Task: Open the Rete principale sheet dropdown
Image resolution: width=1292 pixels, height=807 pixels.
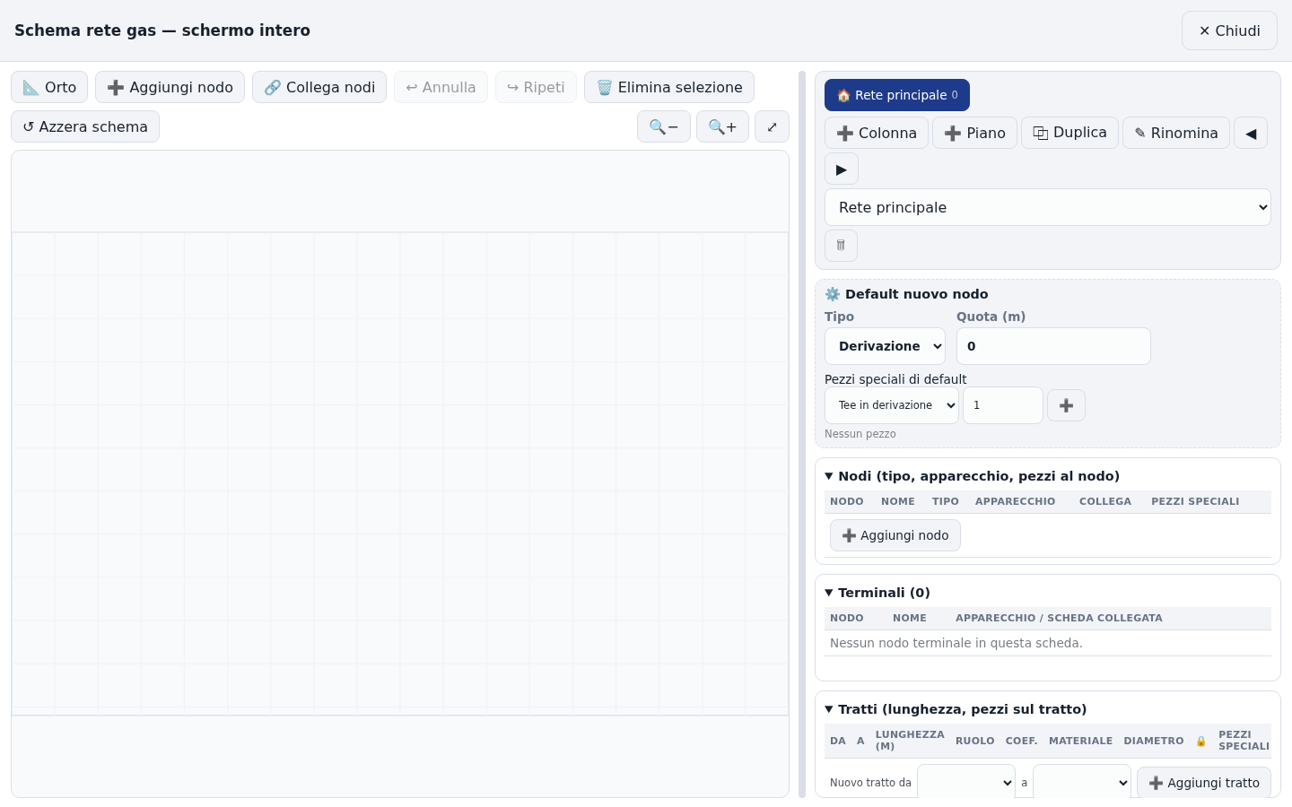Action: point(1048,207)
